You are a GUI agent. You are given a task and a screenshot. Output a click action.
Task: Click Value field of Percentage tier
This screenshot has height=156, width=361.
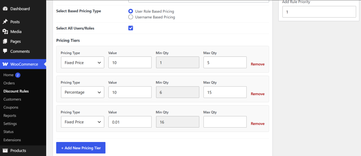130,92
